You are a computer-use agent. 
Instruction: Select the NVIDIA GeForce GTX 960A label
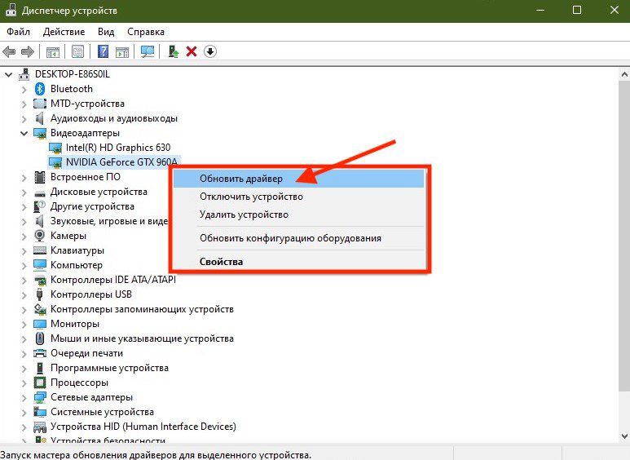click(x=121, y=162)
